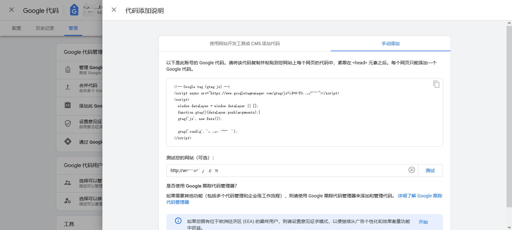This screenshot has width=512, height=230.
Task: Click the 设置意见征求 shield icon
Action: [x=68, y=123]
